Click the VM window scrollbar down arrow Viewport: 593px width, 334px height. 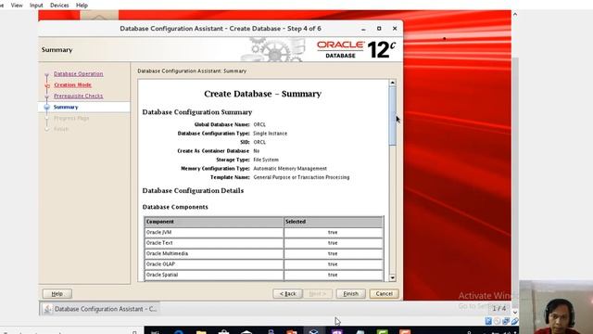[515, 313]
